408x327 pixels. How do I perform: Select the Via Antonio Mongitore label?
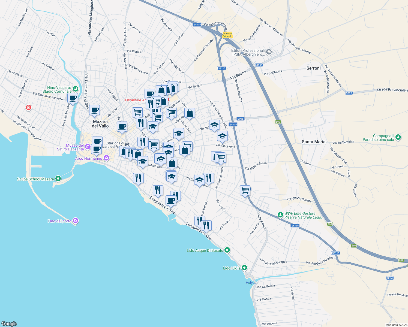[x=91, y=17]
